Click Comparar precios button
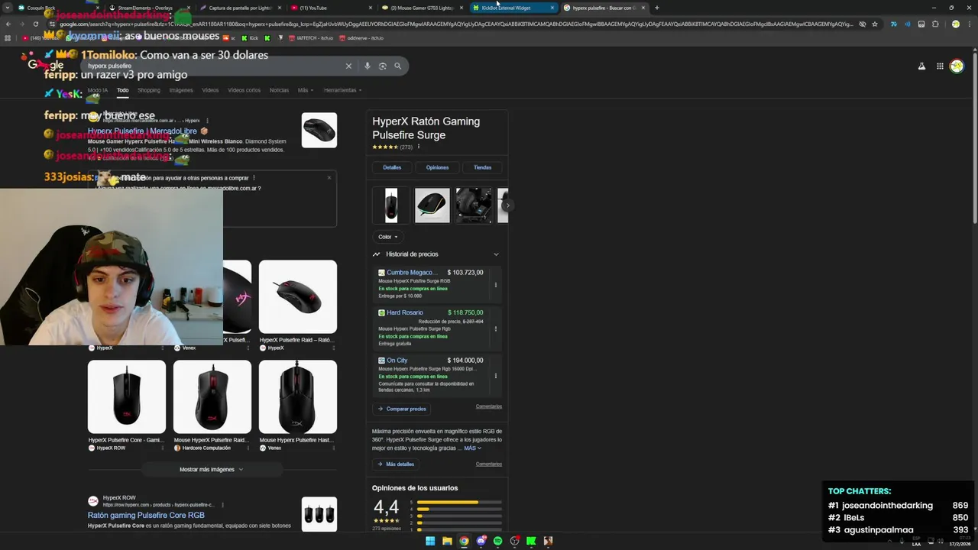Viewport: 978px width, 550px height. click(402, 409)
